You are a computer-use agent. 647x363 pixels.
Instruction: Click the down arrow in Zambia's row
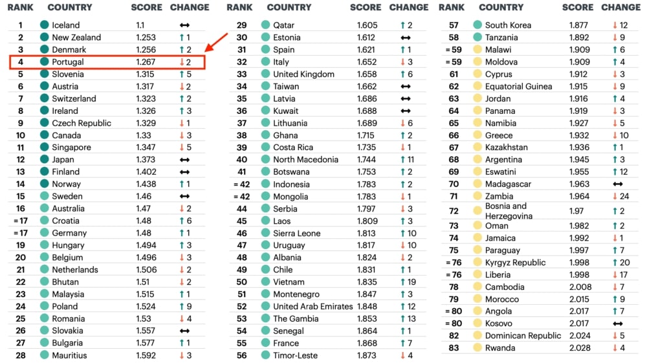pos(615,196)
